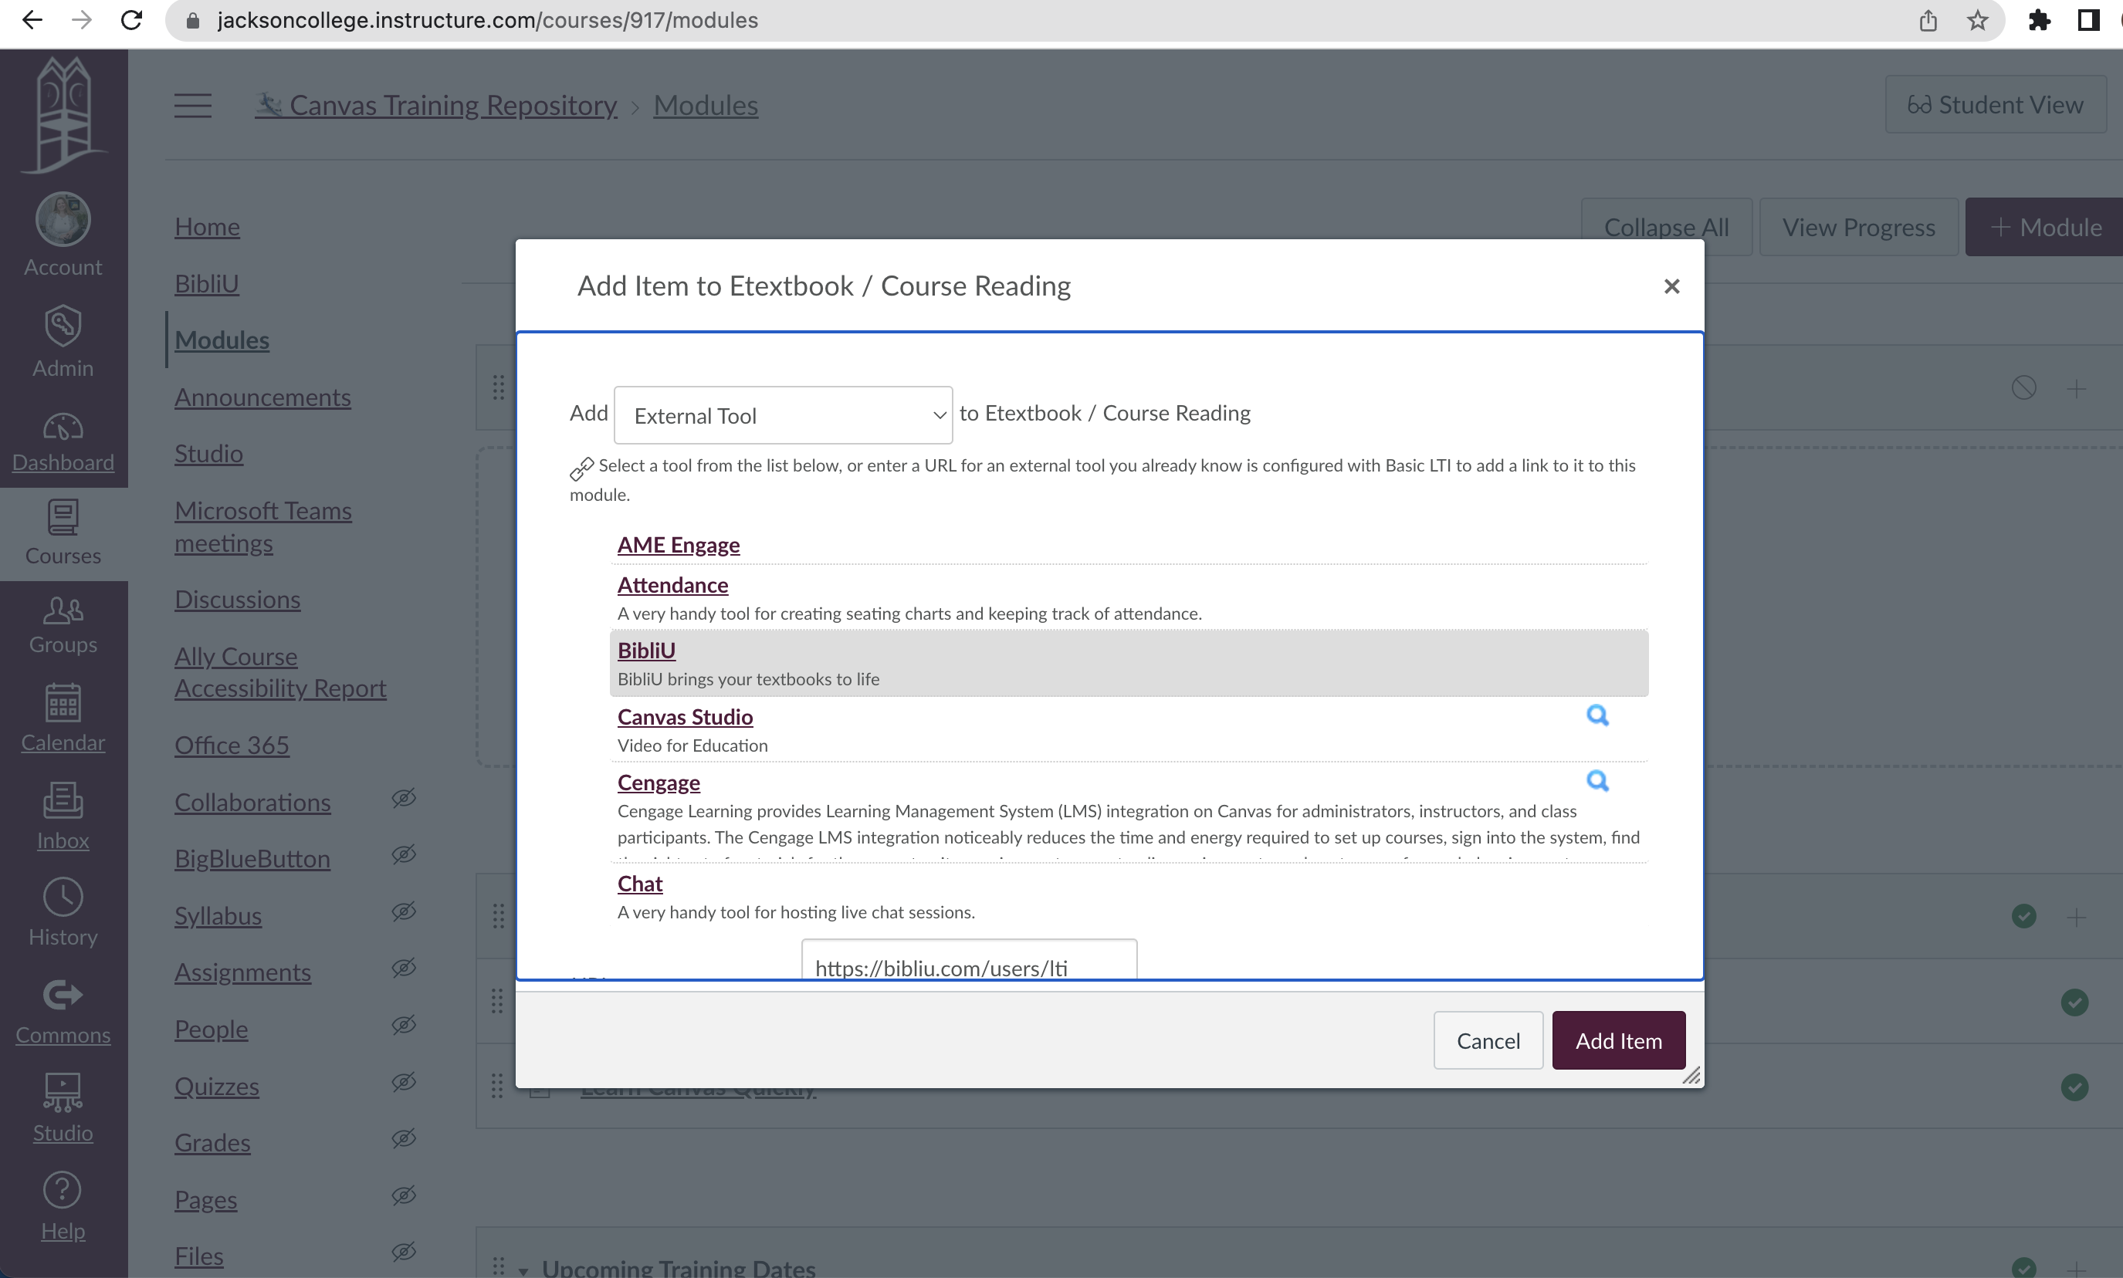Open the Help menu
Viewport: 2123px width, 1278px height.
click(x=63, y=1205)
